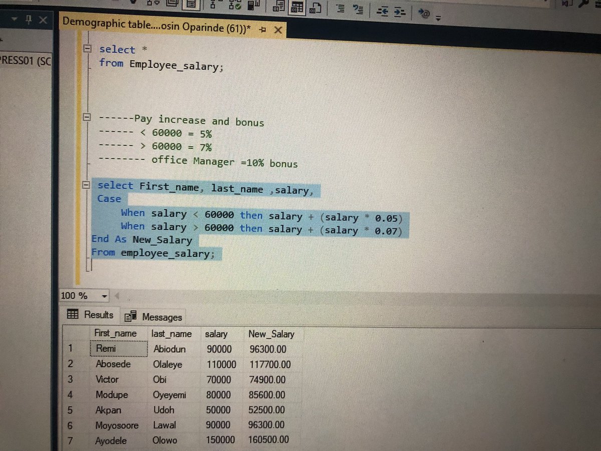Open the 100% zoom level dropdown
Viewport: 601px width, 451px height.
point(104,296)
